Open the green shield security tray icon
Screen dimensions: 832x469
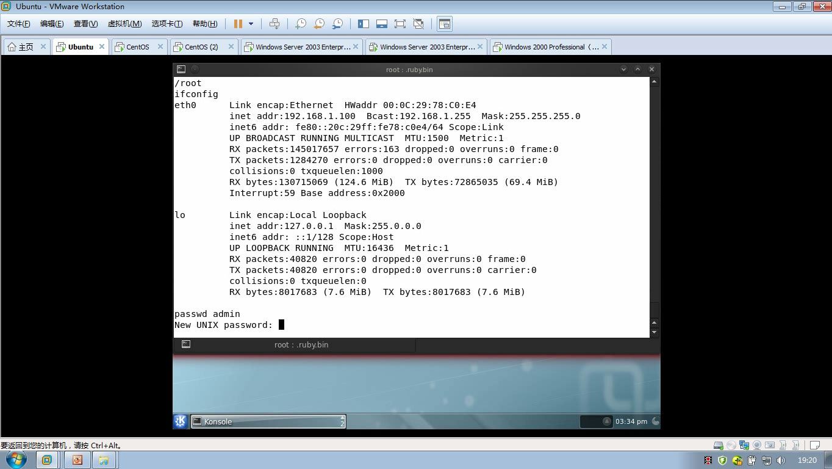click(x=723, y=460)
